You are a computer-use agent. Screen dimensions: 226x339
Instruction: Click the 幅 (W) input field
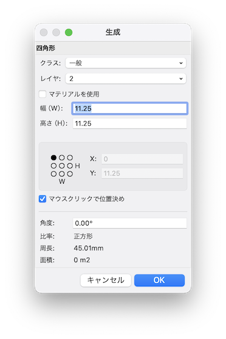[129, 109]
